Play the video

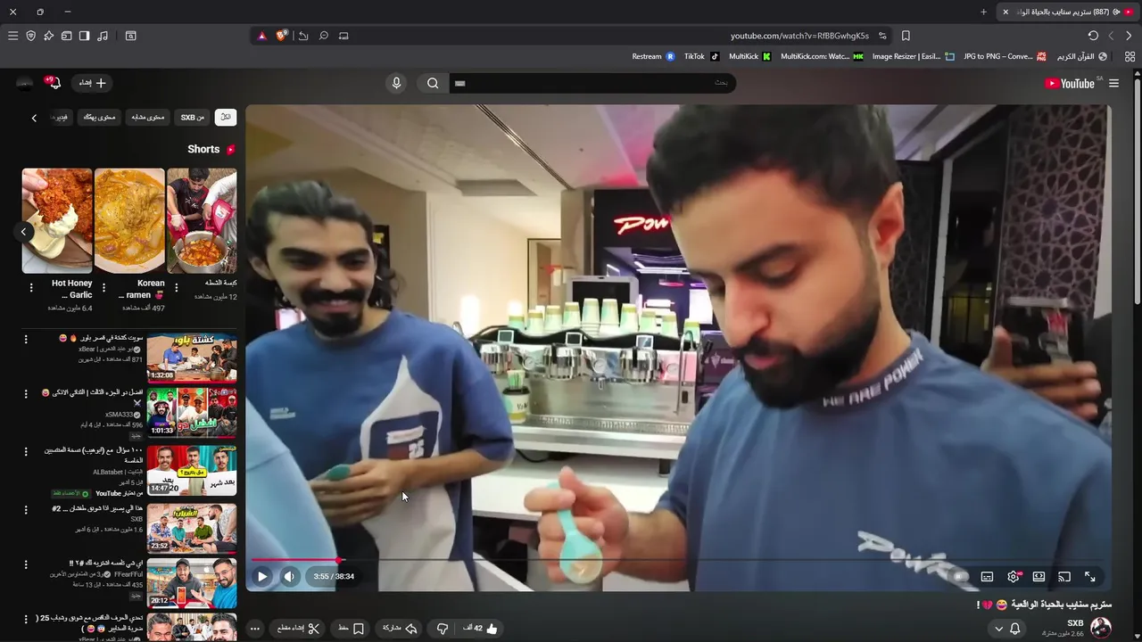pyautogui.click(x=262, y=576)
